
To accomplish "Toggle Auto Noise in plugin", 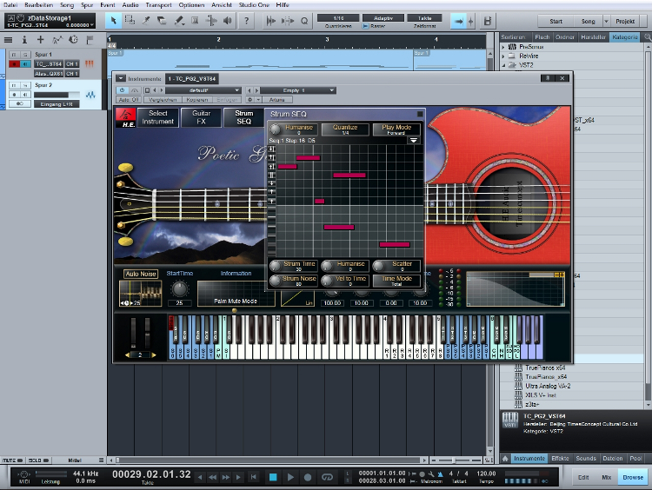I will 141,274.
